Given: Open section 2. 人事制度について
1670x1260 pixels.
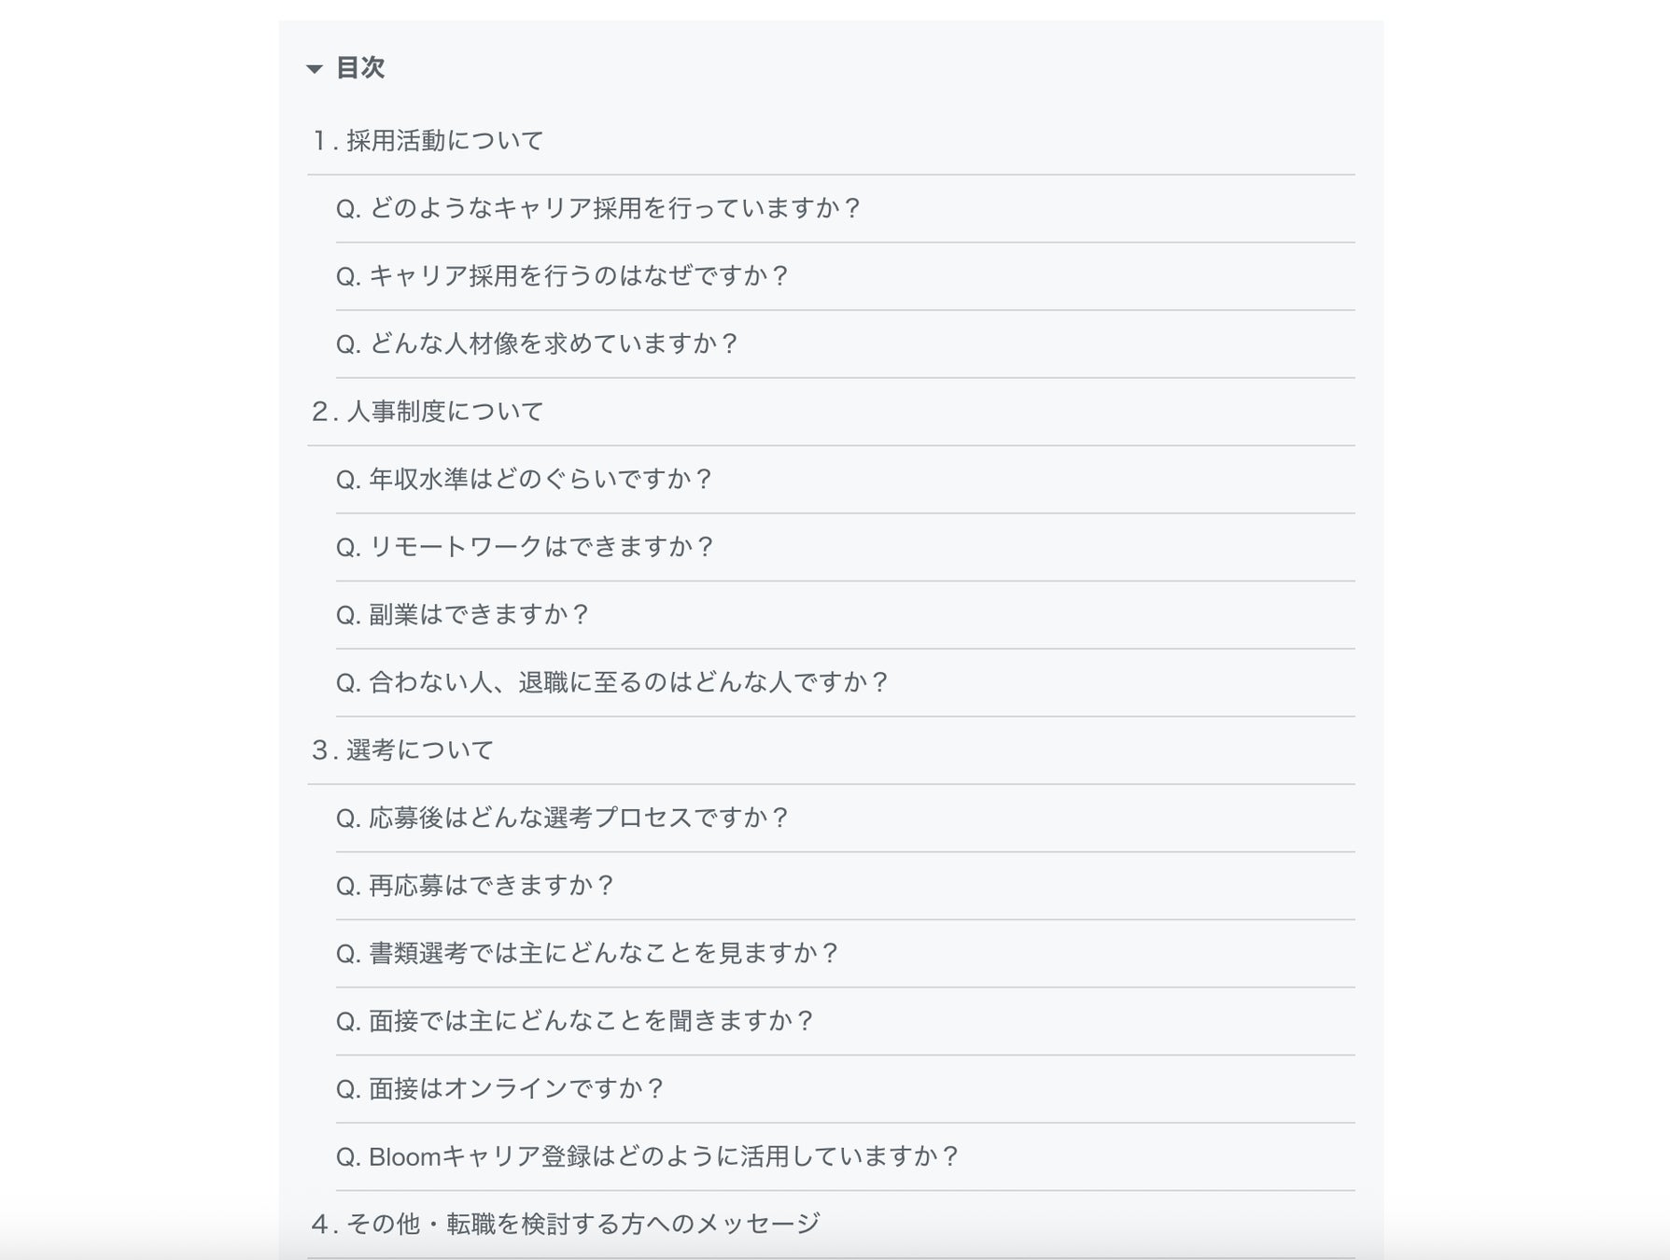Looking at the screenshot, I should coord(428,412).
